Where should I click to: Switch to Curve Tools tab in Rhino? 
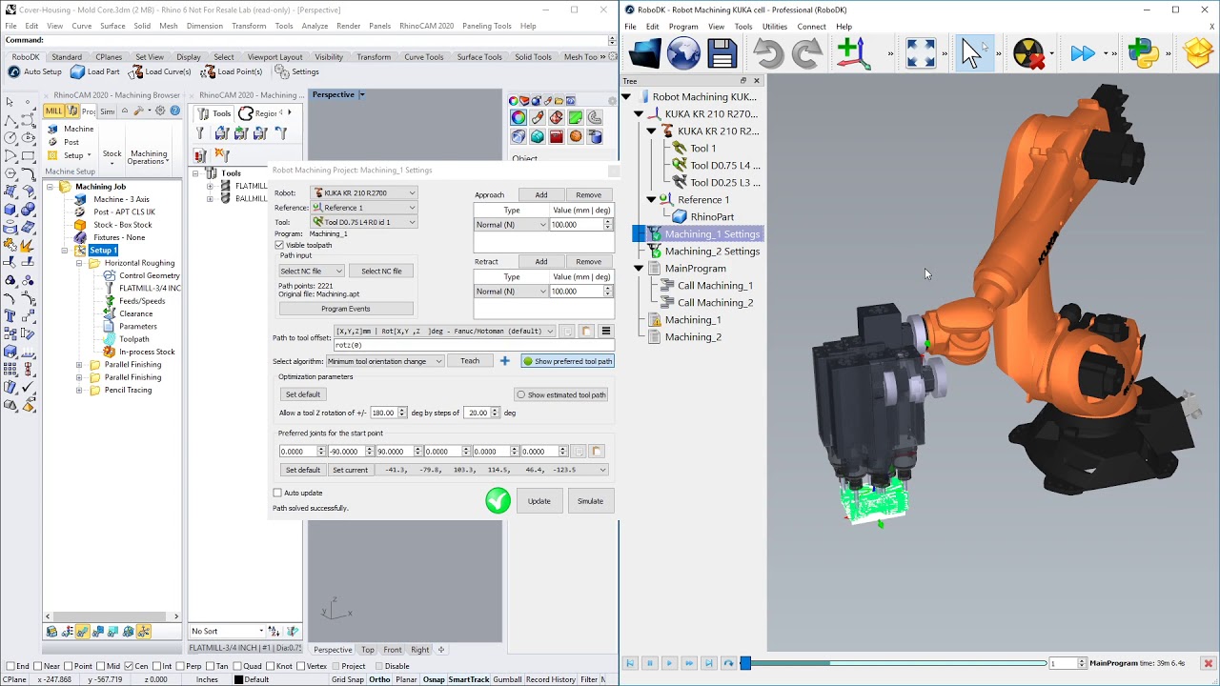point(423,57)
